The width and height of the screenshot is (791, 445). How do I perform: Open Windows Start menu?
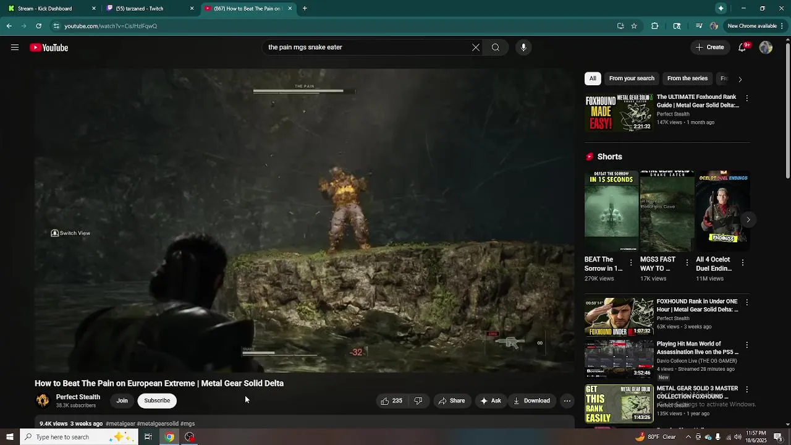9,437
